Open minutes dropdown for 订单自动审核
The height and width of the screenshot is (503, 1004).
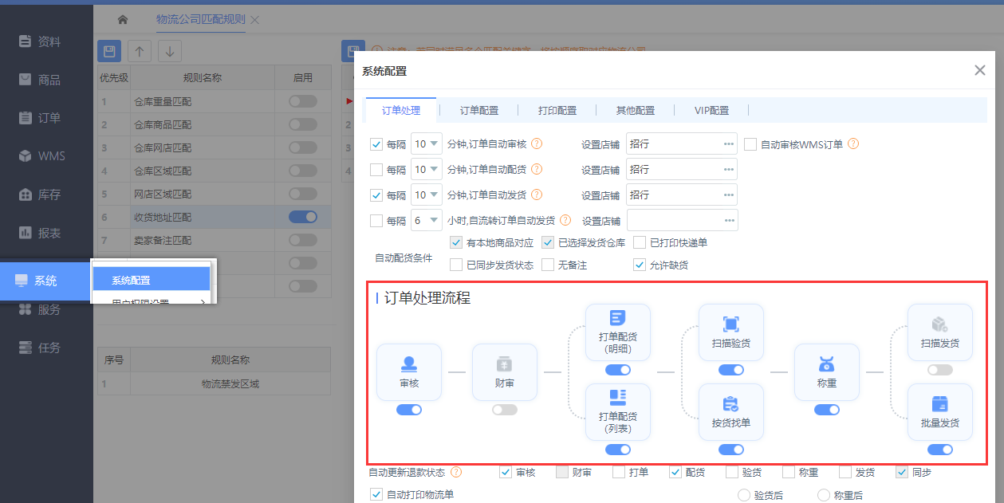[426, 144]
